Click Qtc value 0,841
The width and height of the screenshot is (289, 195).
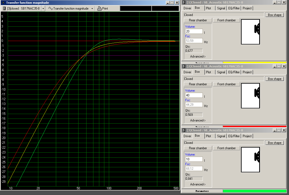pos(194,178)
